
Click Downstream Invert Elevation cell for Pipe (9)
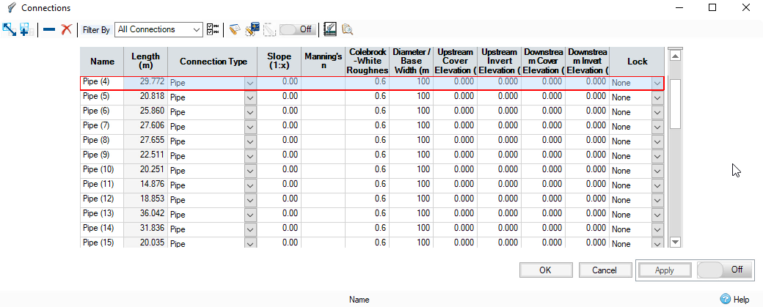tap(588, 155)
